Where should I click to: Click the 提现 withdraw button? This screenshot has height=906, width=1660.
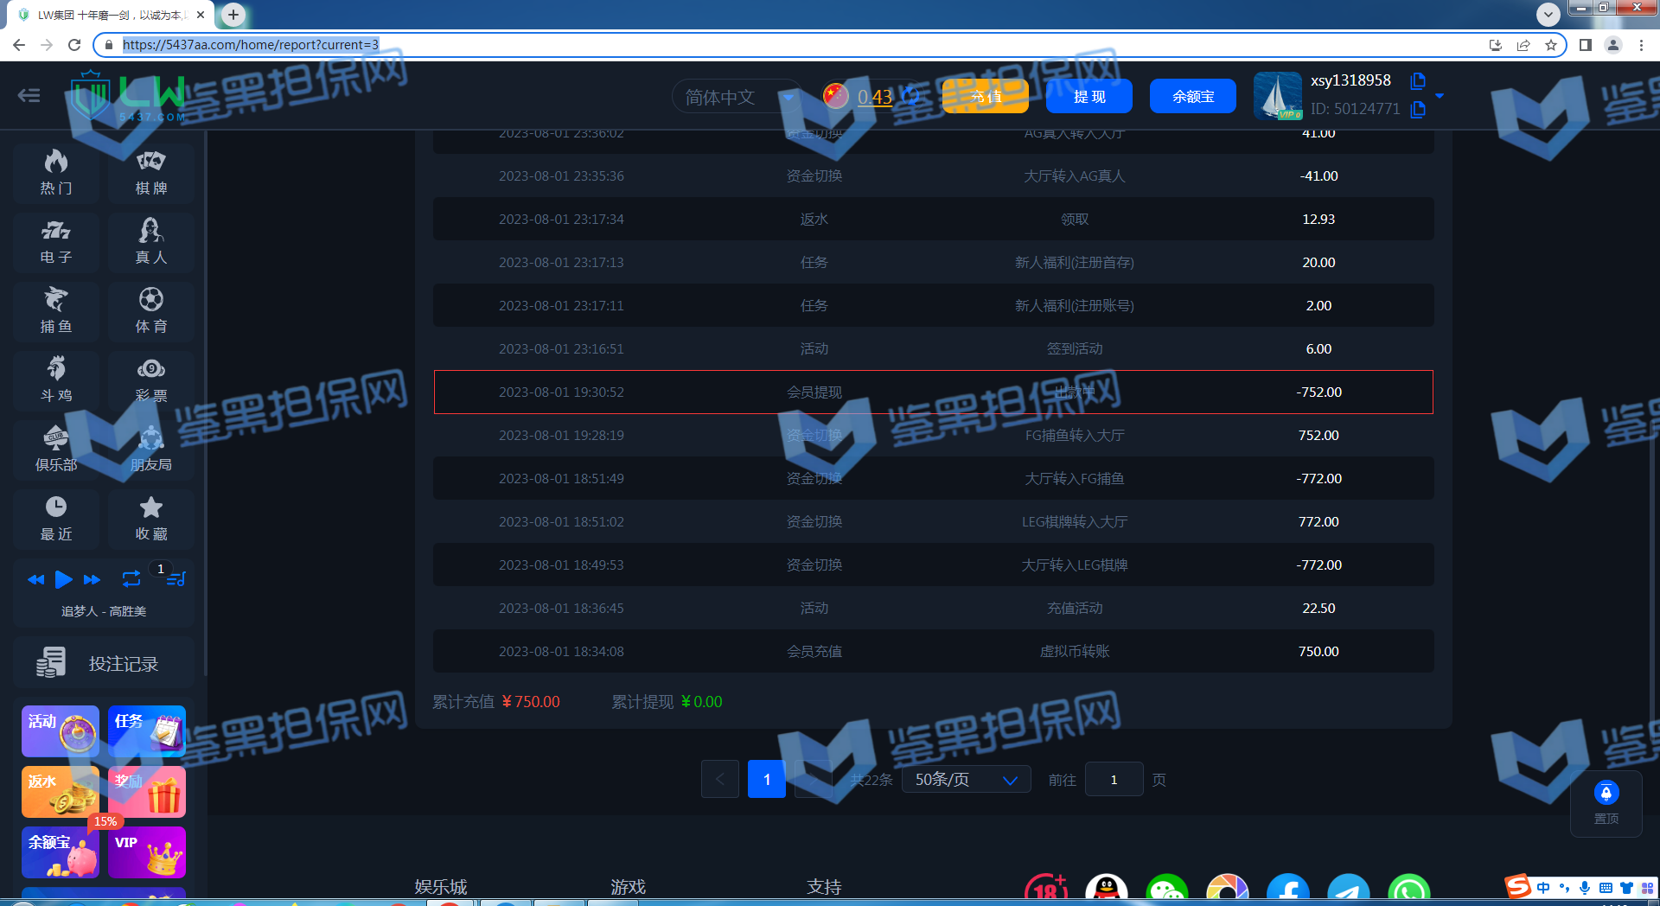tap(1089, 97)
